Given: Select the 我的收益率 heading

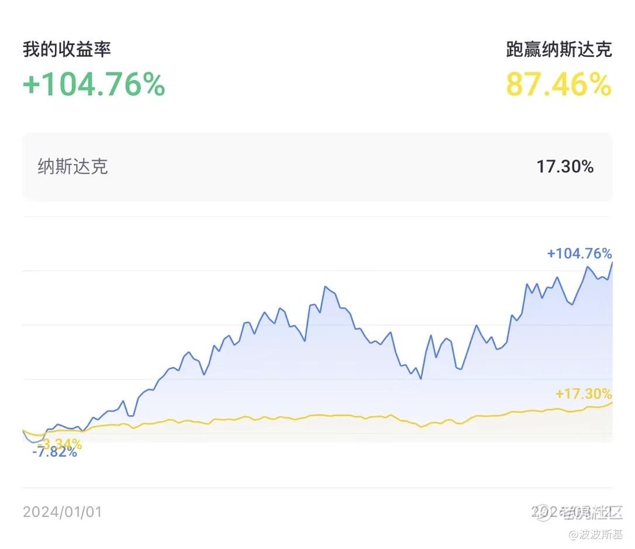Looking at the screenshot, I should (x=67, y=49).
